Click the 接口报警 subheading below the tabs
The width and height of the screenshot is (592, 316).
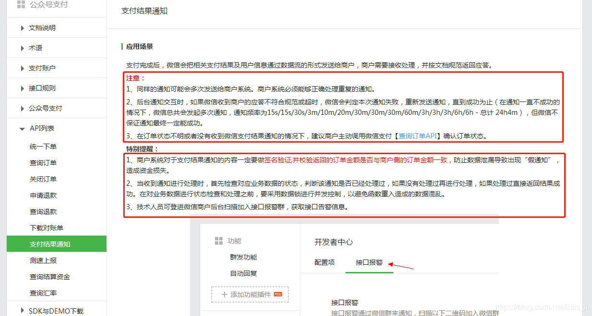coord(344,303)
